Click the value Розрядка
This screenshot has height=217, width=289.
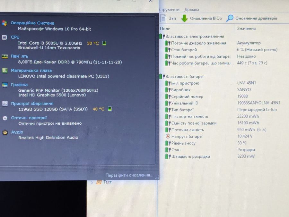[x=246, y=150]
